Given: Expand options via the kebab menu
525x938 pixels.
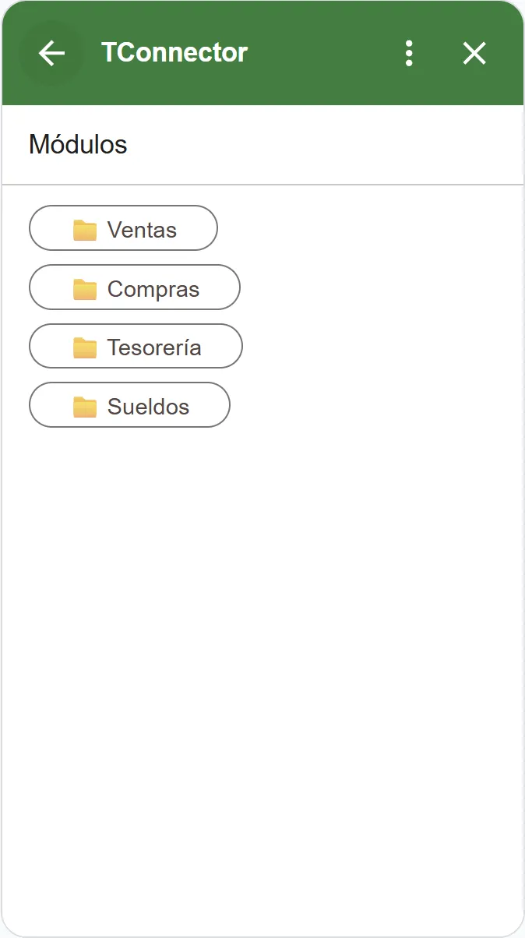Looking at the screenshot, I should 409,53.
